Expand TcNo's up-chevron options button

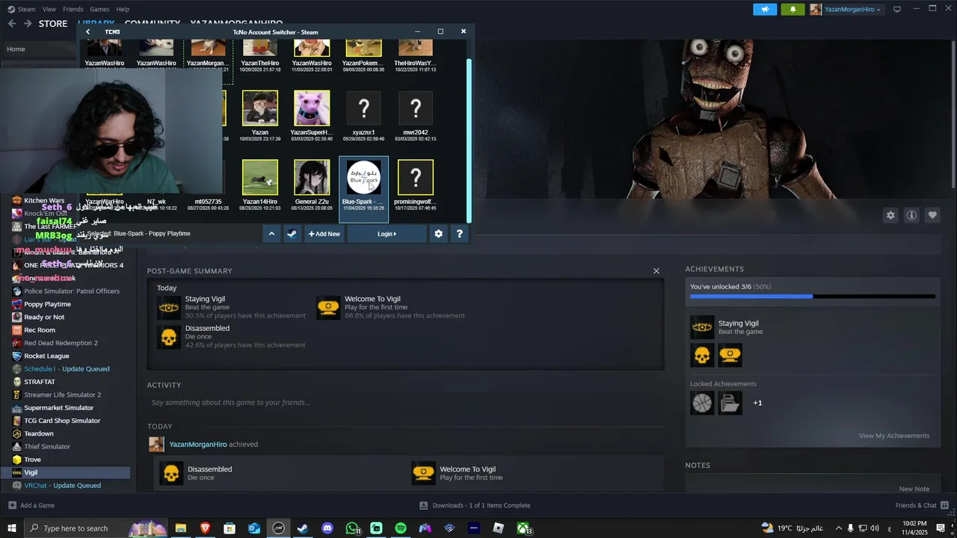point(271,234)
